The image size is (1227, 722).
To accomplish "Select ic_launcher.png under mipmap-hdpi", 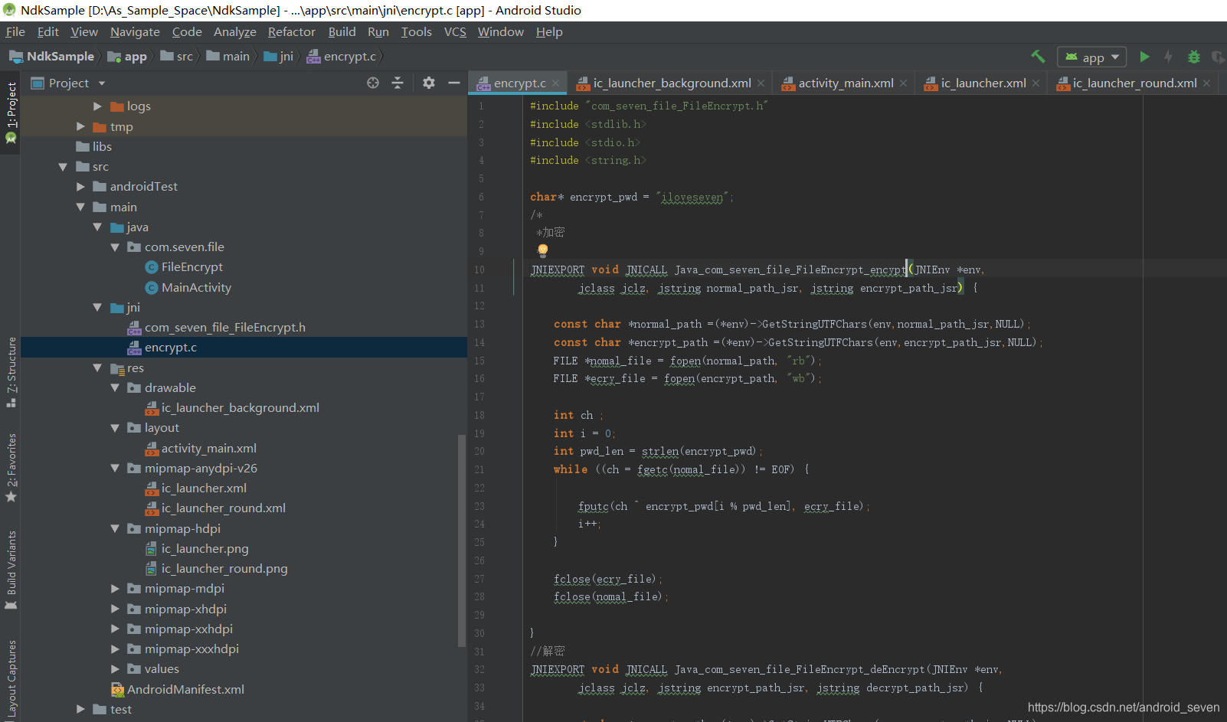I will pyautogui.click(x=197, y=548).
